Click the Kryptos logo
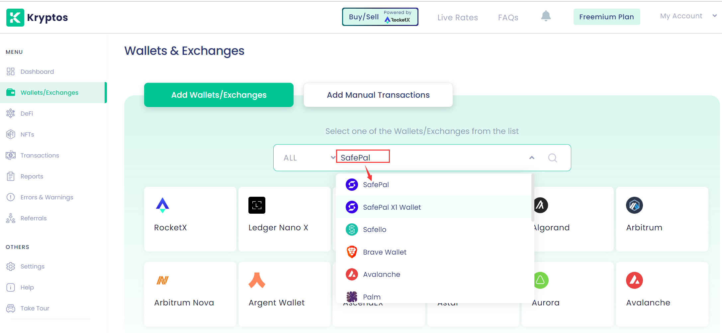This screenshot has height=333, width=722. tap(37, 17)
